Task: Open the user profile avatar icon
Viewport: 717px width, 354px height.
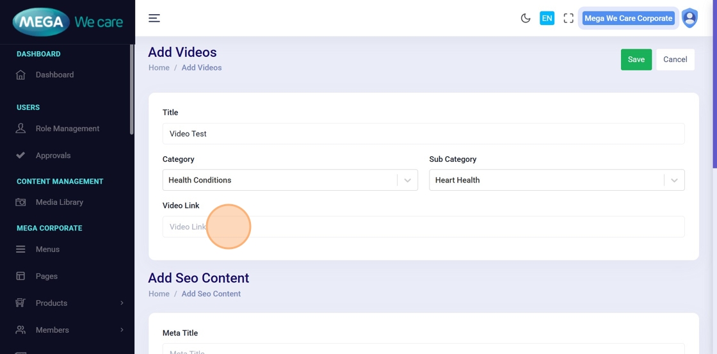Action: coord(689,18)
